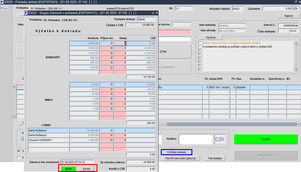Click the Uložit green button
Image resolution: width=301 pixels, height=172 pixels.
68,169
